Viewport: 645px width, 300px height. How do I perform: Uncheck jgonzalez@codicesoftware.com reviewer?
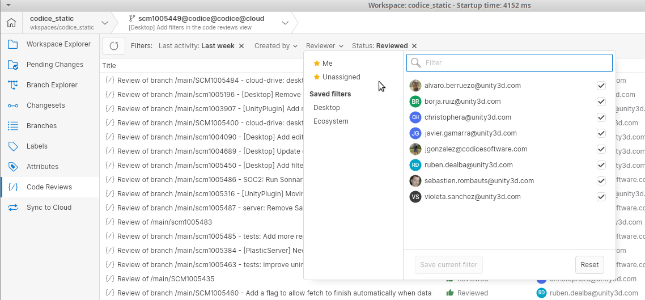(601, 149)
